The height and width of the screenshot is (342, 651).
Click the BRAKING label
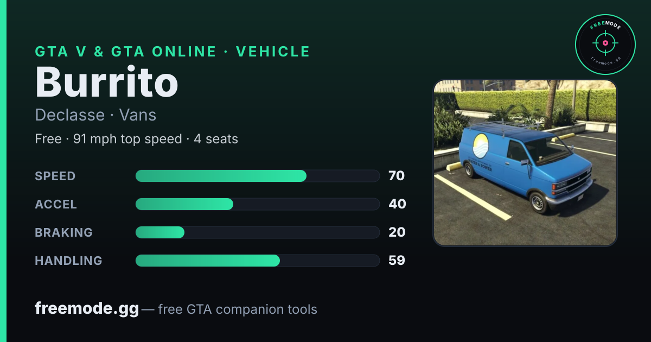[64, 233]
